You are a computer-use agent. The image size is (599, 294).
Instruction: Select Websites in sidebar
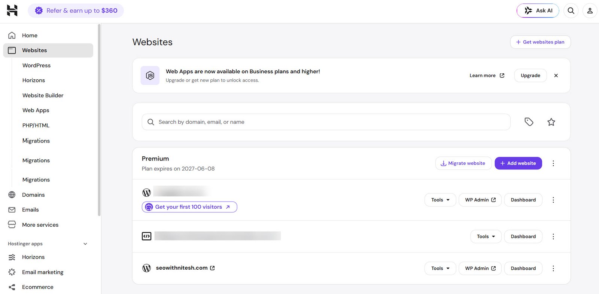pos(48,50)
